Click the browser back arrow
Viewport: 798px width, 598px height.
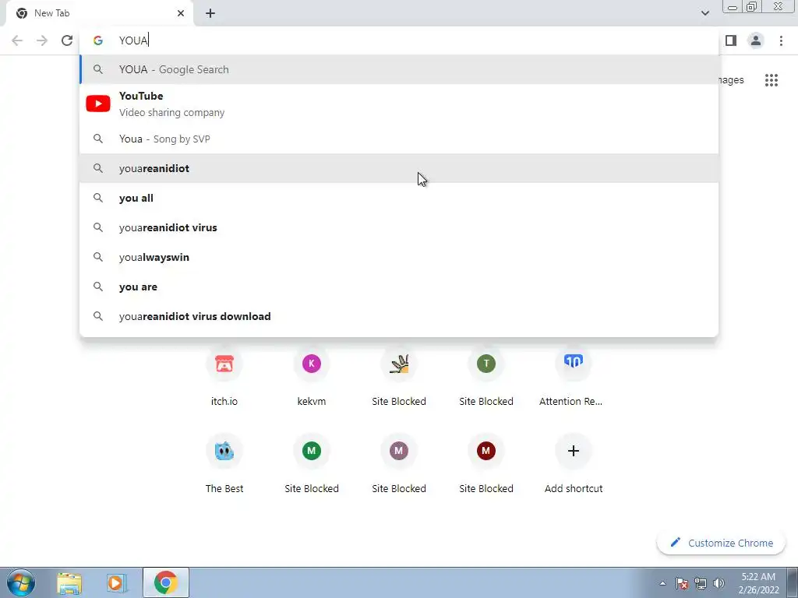(17, 40)
